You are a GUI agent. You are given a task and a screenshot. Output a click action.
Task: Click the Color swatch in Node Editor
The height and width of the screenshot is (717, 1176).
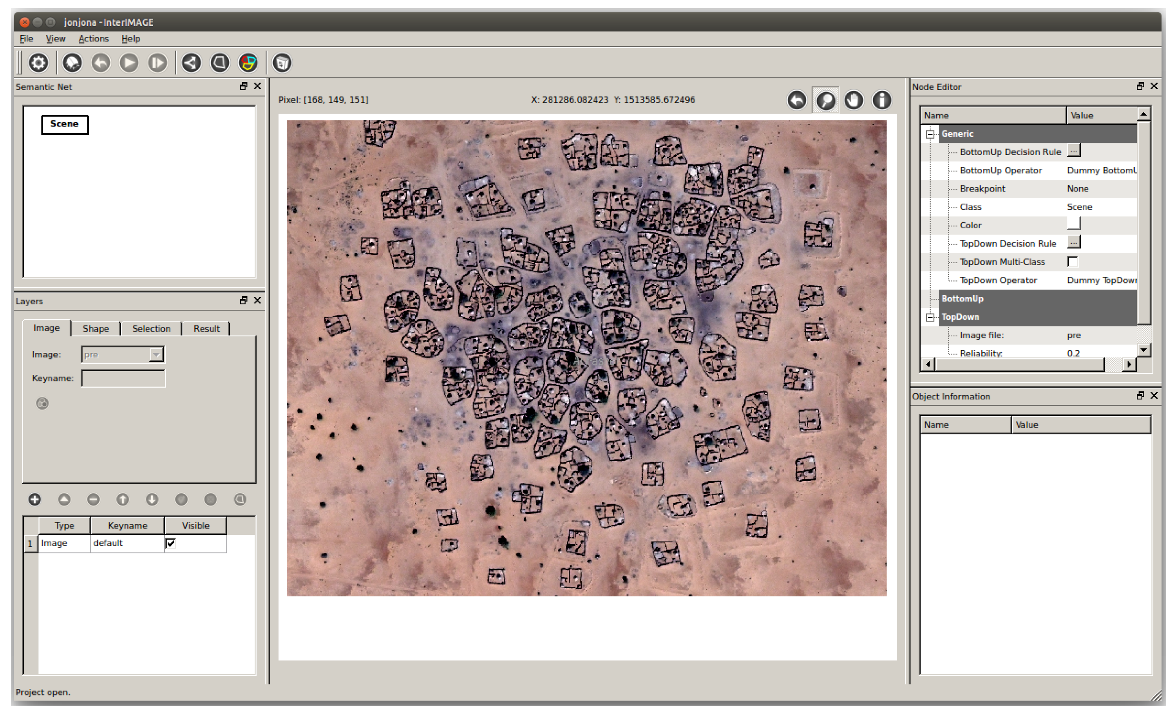click(x=1073, y=224)
